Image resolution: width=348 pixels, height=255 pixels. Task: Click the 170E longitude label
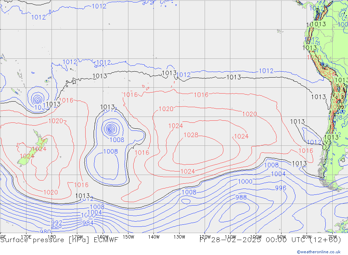pos(26,237)
